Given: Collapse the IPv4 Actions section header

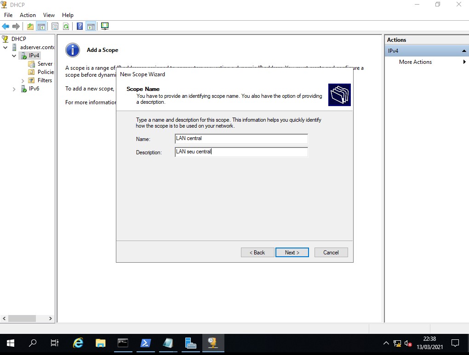Looking at the screenshot, I should pyautogui.click(x=463, y=51).
